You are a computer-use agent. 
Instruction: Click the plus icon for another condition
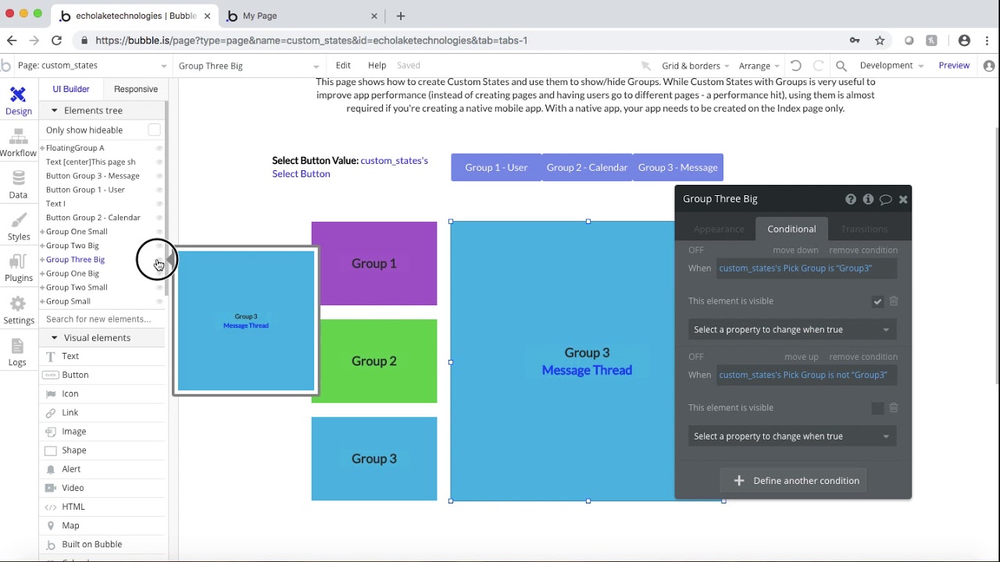coord(739,481)
